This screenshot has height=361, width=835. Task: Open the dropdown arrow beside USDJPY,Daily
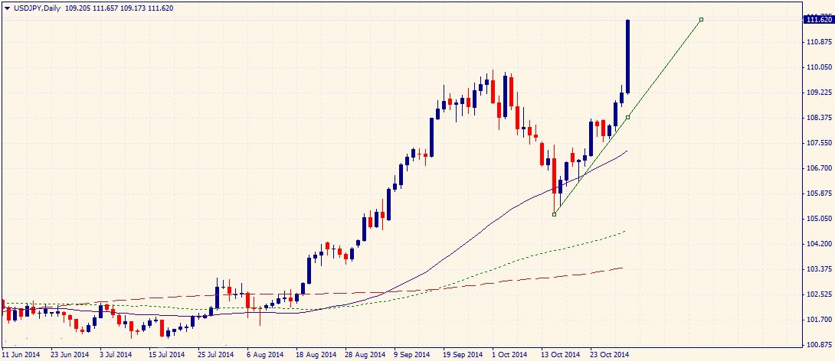7,7
